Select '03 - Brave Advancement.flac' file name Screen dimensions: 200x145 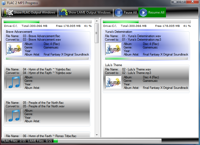click(41, 36)
